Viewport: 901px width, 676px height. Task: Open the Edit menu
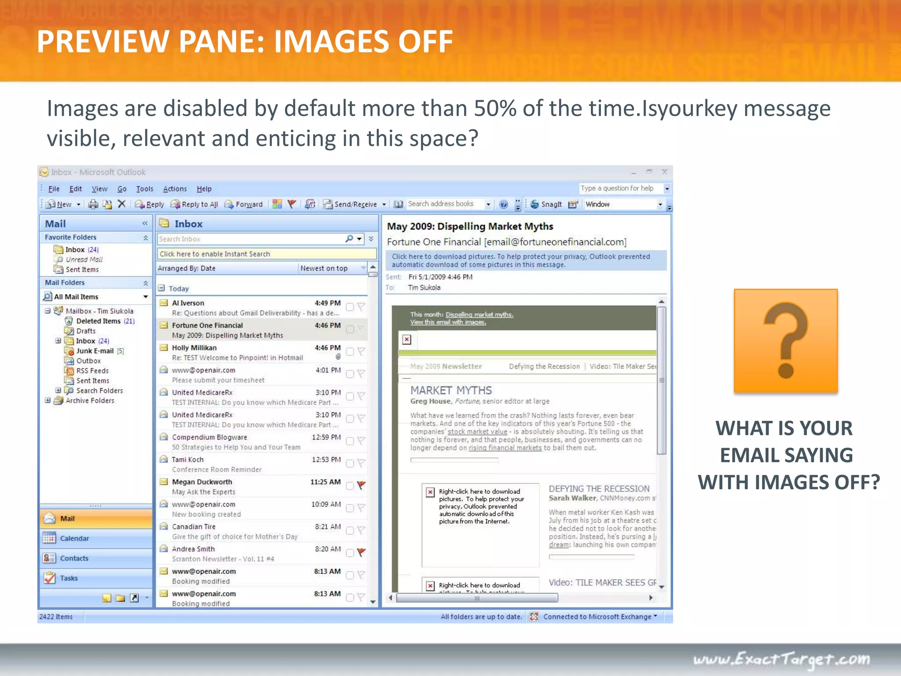76,189
